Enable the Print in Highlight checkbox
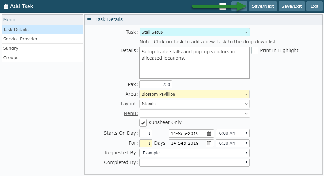 (x=255, y=50)
